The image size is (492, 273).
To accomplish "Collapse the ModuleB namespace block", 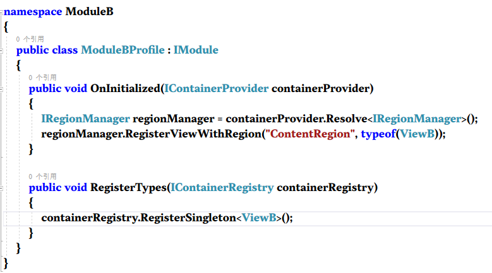I will coord(2,11).
